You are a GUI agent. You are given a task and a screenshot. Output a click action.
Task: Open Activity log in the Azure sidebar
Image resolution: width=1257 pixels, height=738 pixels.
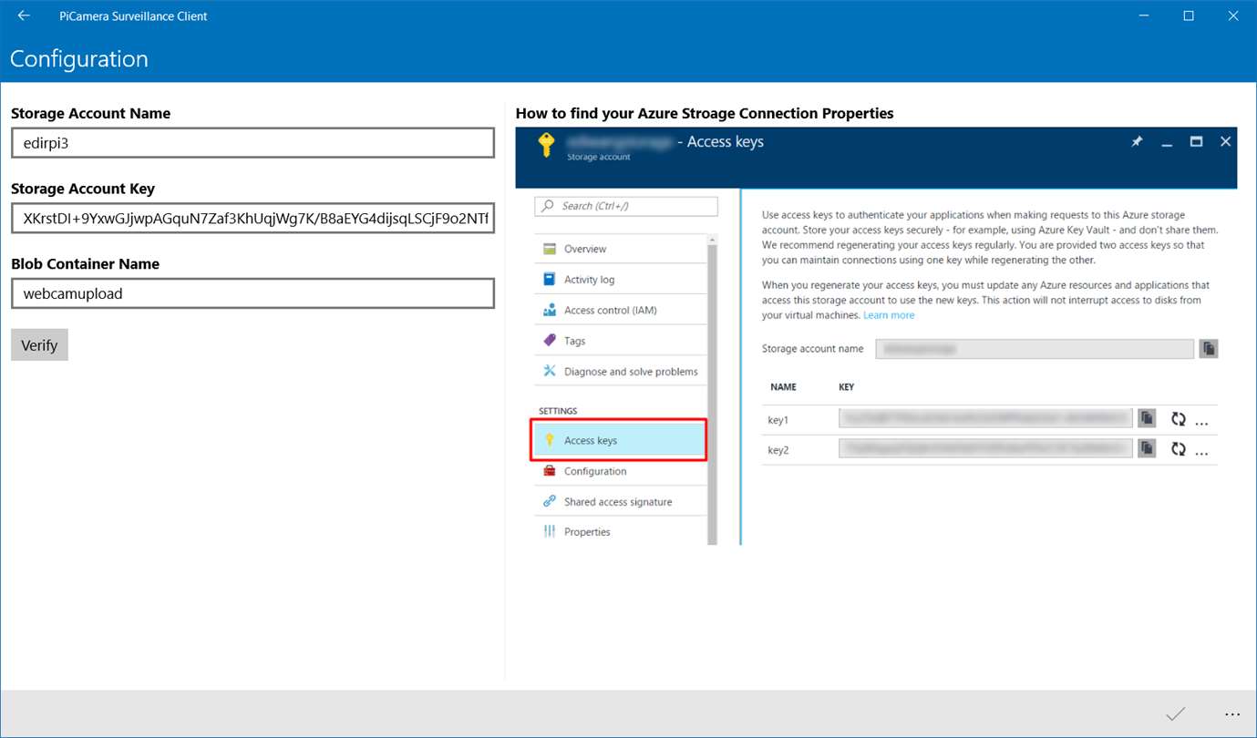(x=620, y=280)
